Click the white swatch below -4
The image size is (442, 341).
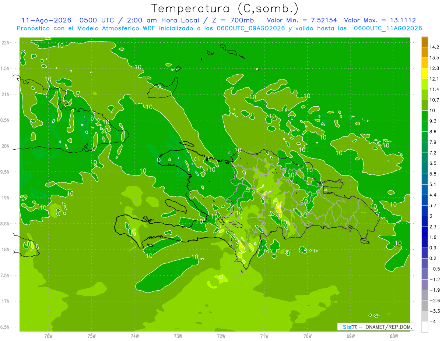[x=425, y=327]
